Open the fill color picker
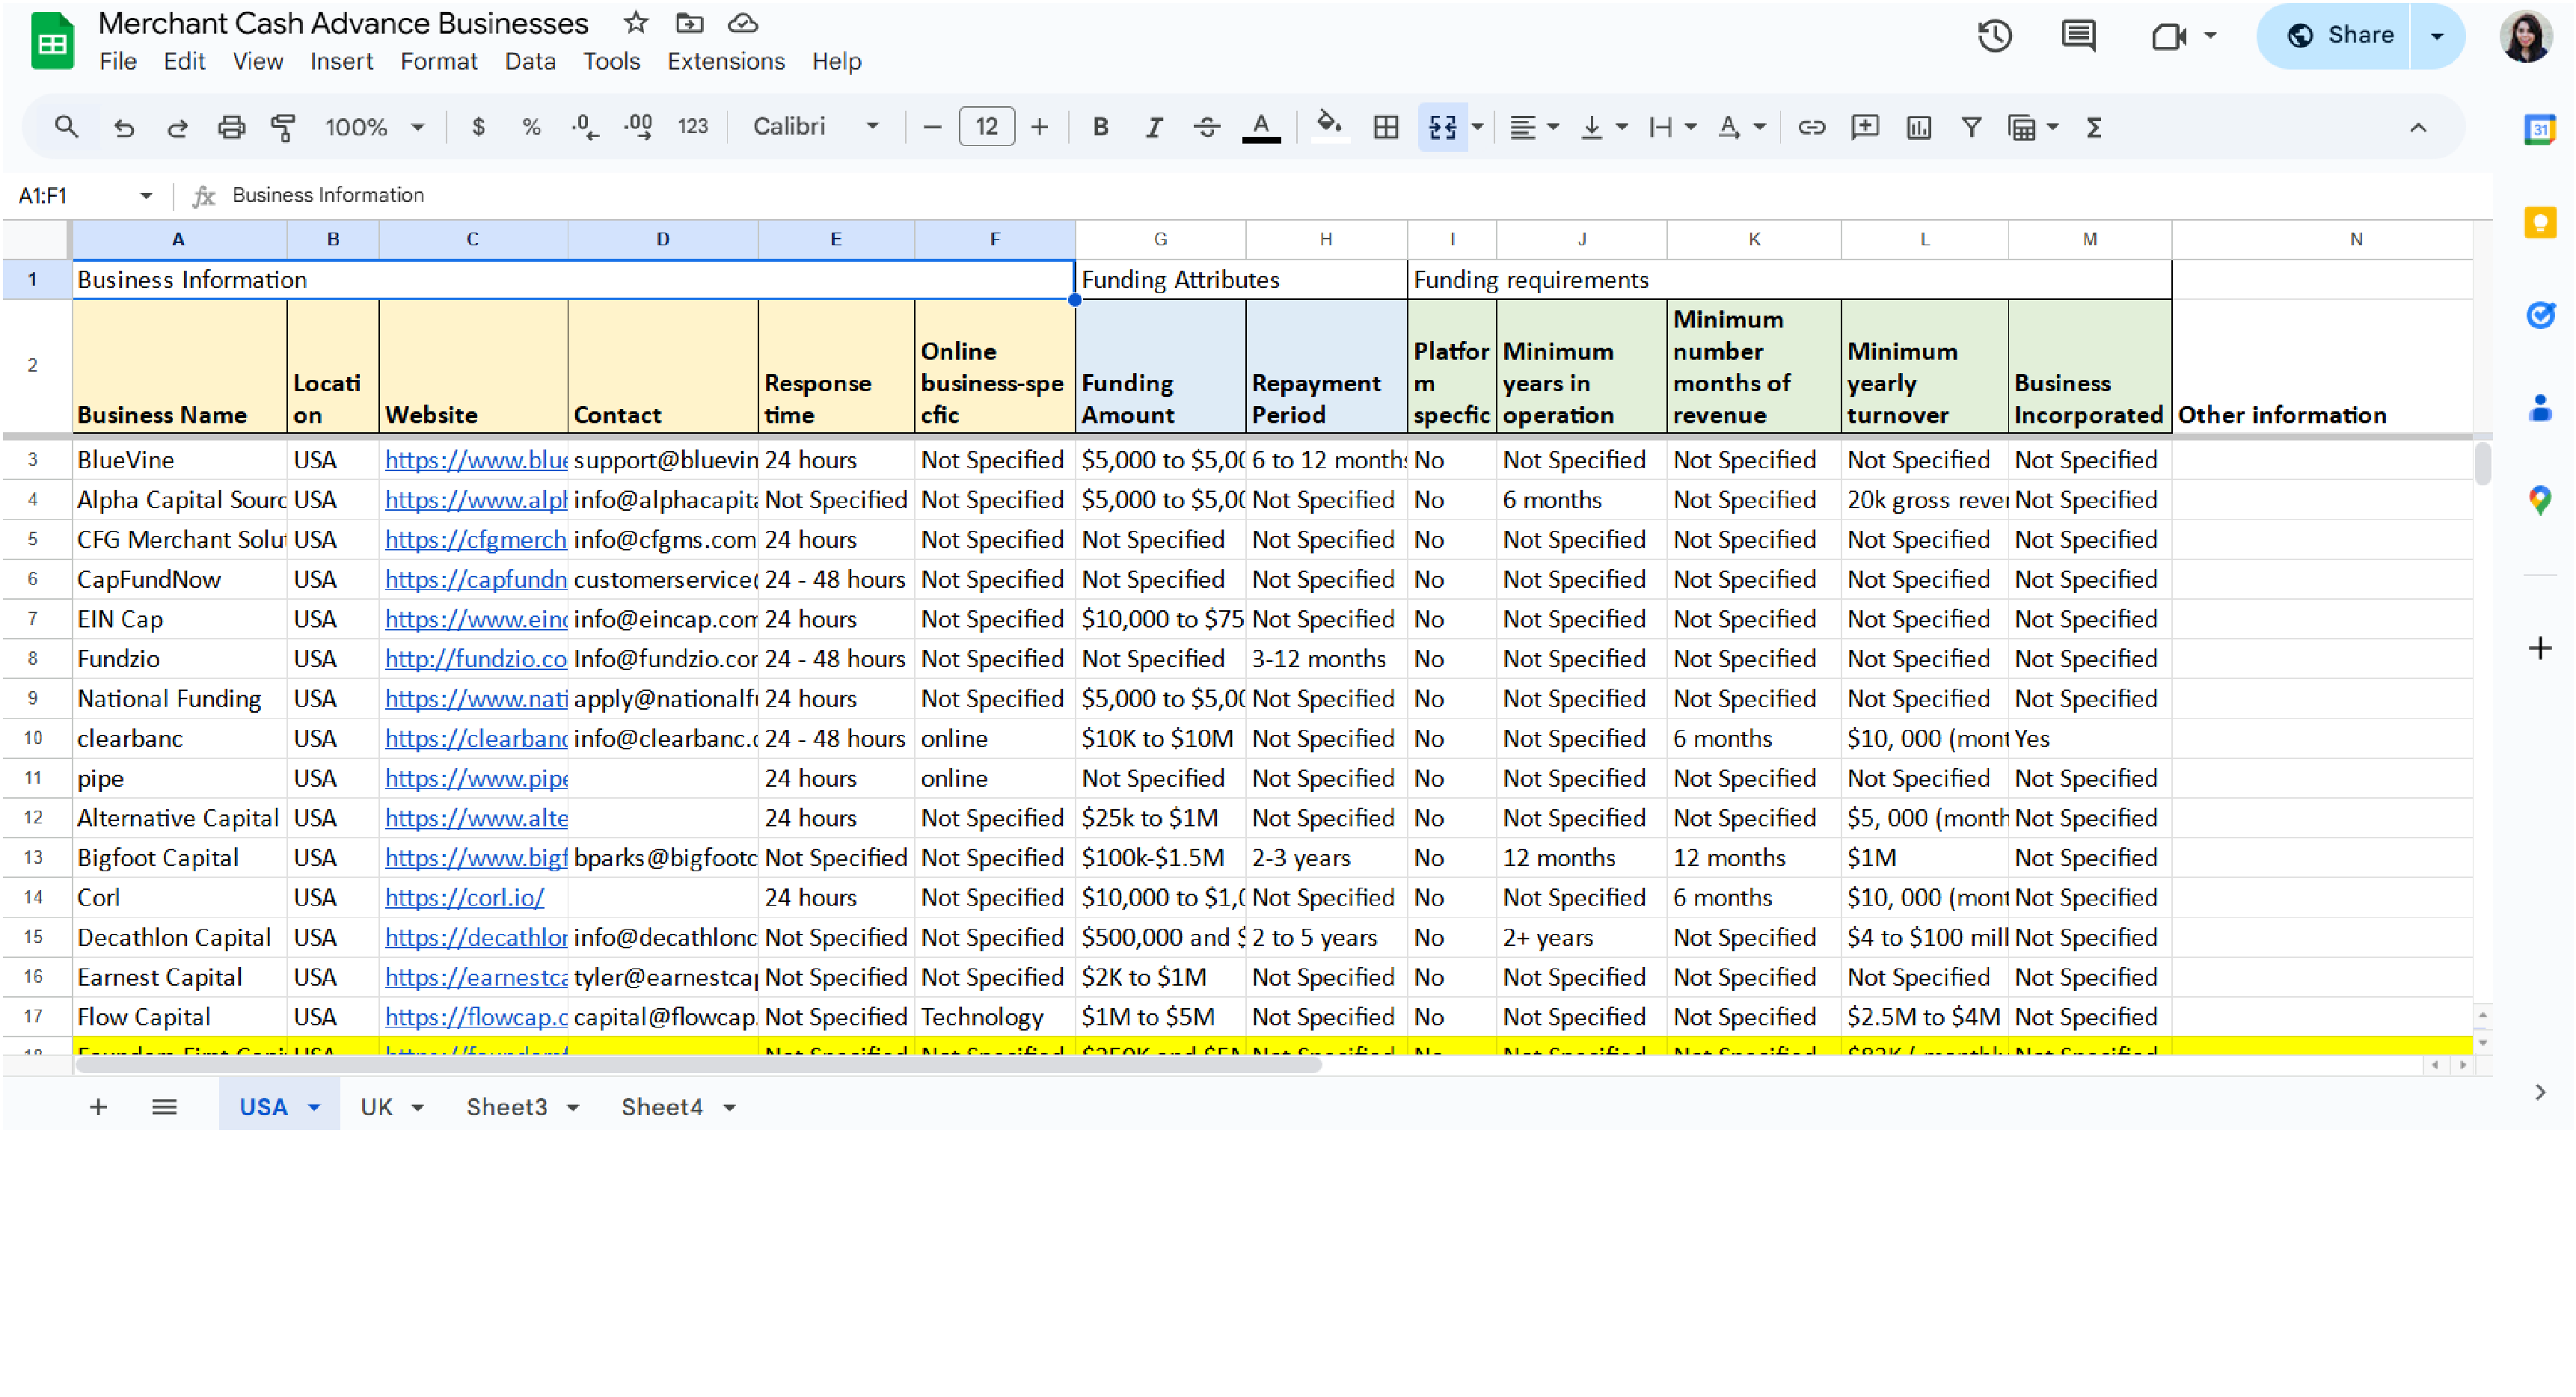 [1328, 127]
